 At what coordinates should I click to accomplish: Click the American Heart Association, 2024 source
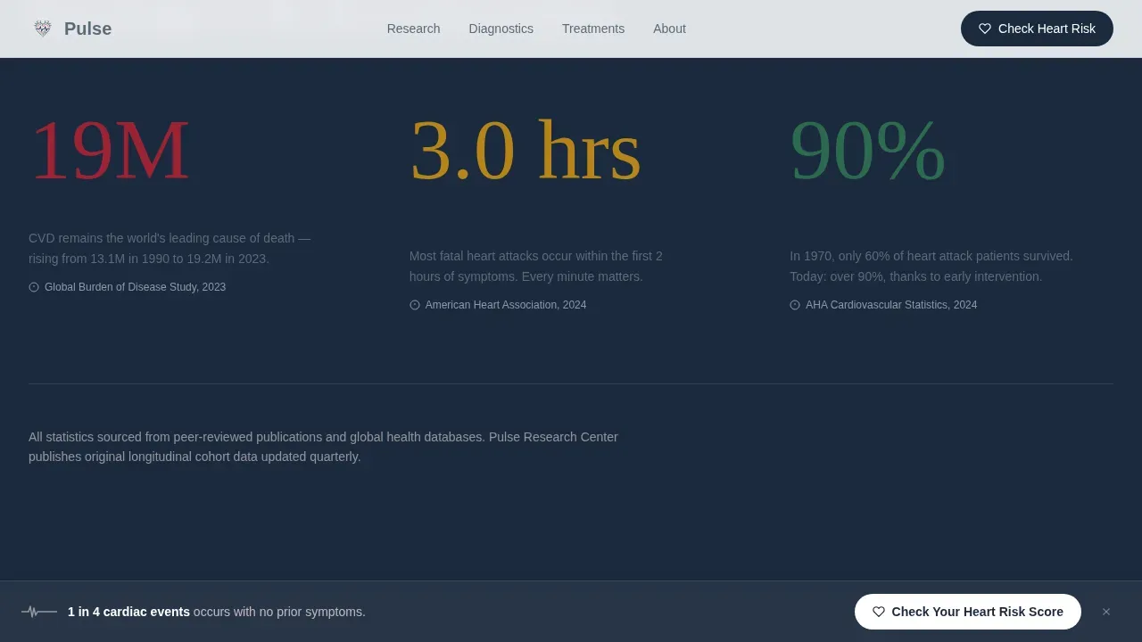(x=506, y=305)
